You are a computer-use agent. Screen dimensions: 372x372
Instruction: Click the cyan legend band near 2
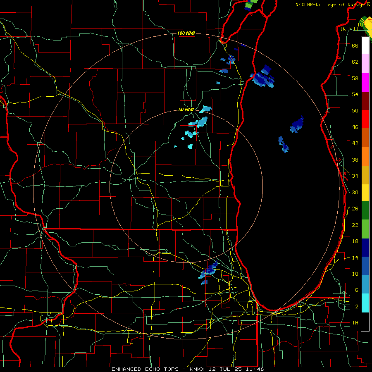point(365,303)
